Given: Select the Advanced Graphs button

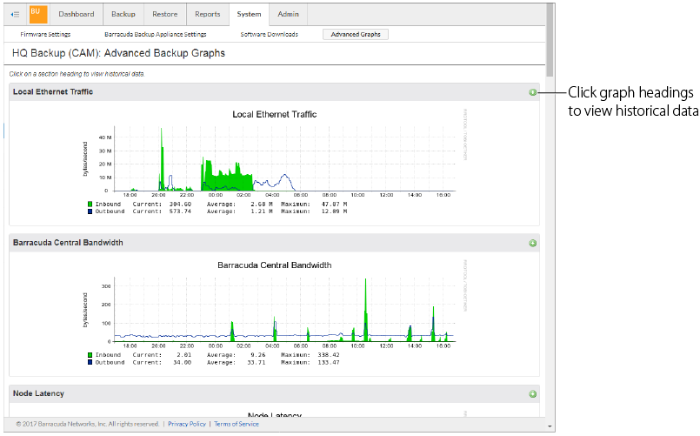Looking at the screenshot, I should [356, 35].
